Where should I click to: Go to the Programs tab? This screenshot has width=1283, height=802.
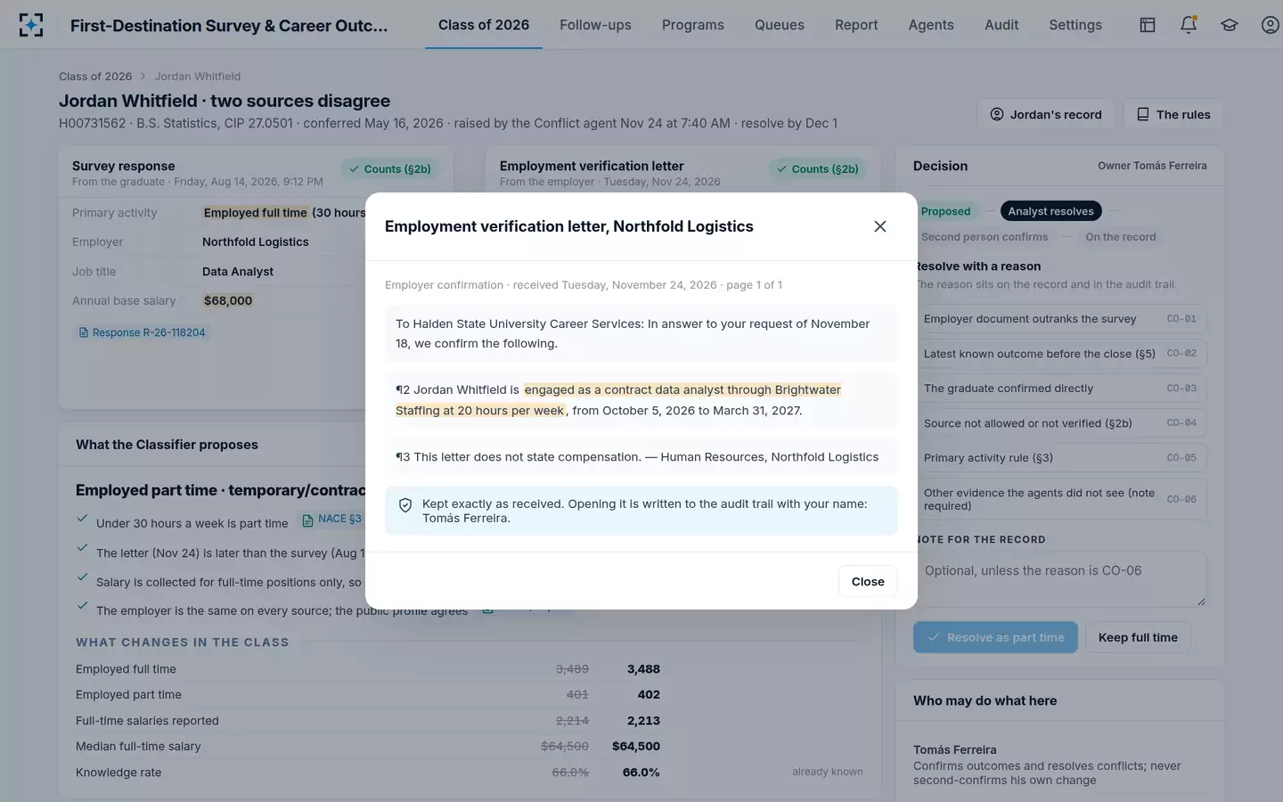coord(693,25)
